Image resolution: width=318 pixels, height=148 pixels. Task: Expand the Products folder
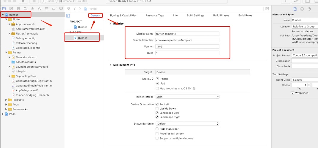(6, 100)
